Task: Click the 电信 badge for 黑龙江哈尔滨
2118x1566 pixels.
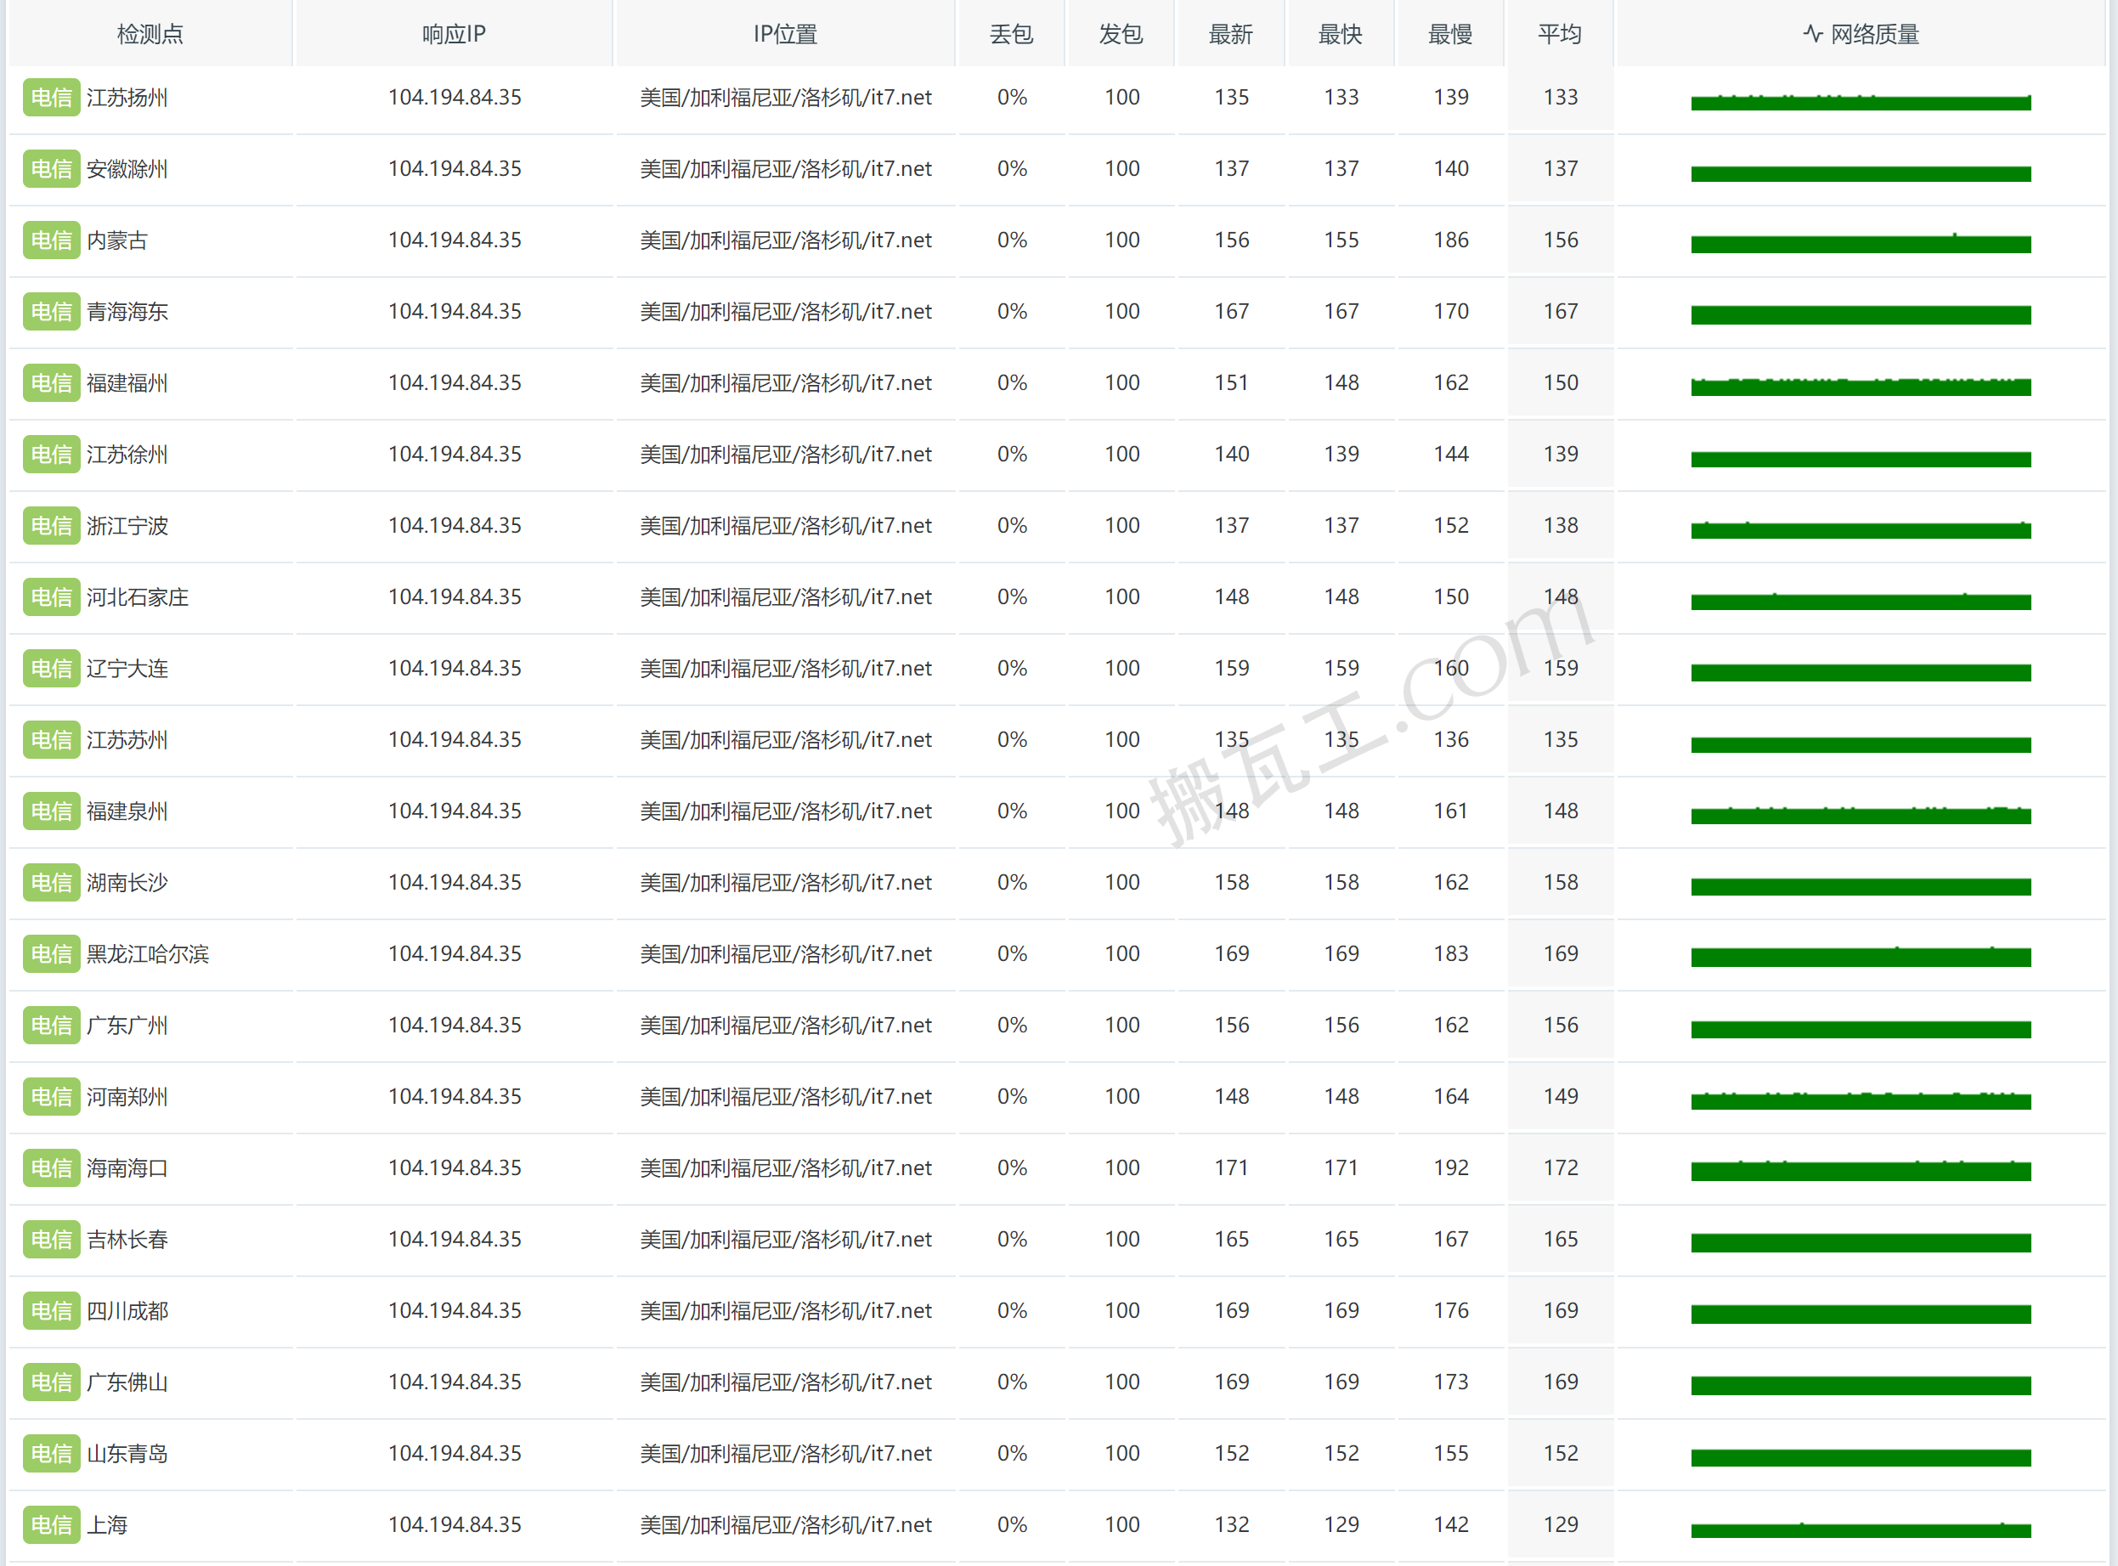Action: pyautogui.click(x=51, y=953)
